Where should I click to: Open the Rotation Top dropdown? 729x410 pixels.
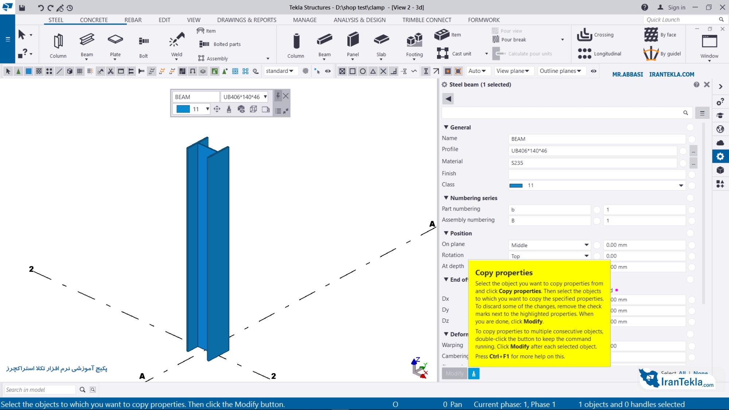click(x=586, y=256)
